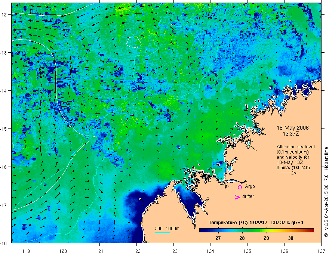Click the latitude axis label -14
The width and height of the screenshot is (329, 254).
point(4,91)
